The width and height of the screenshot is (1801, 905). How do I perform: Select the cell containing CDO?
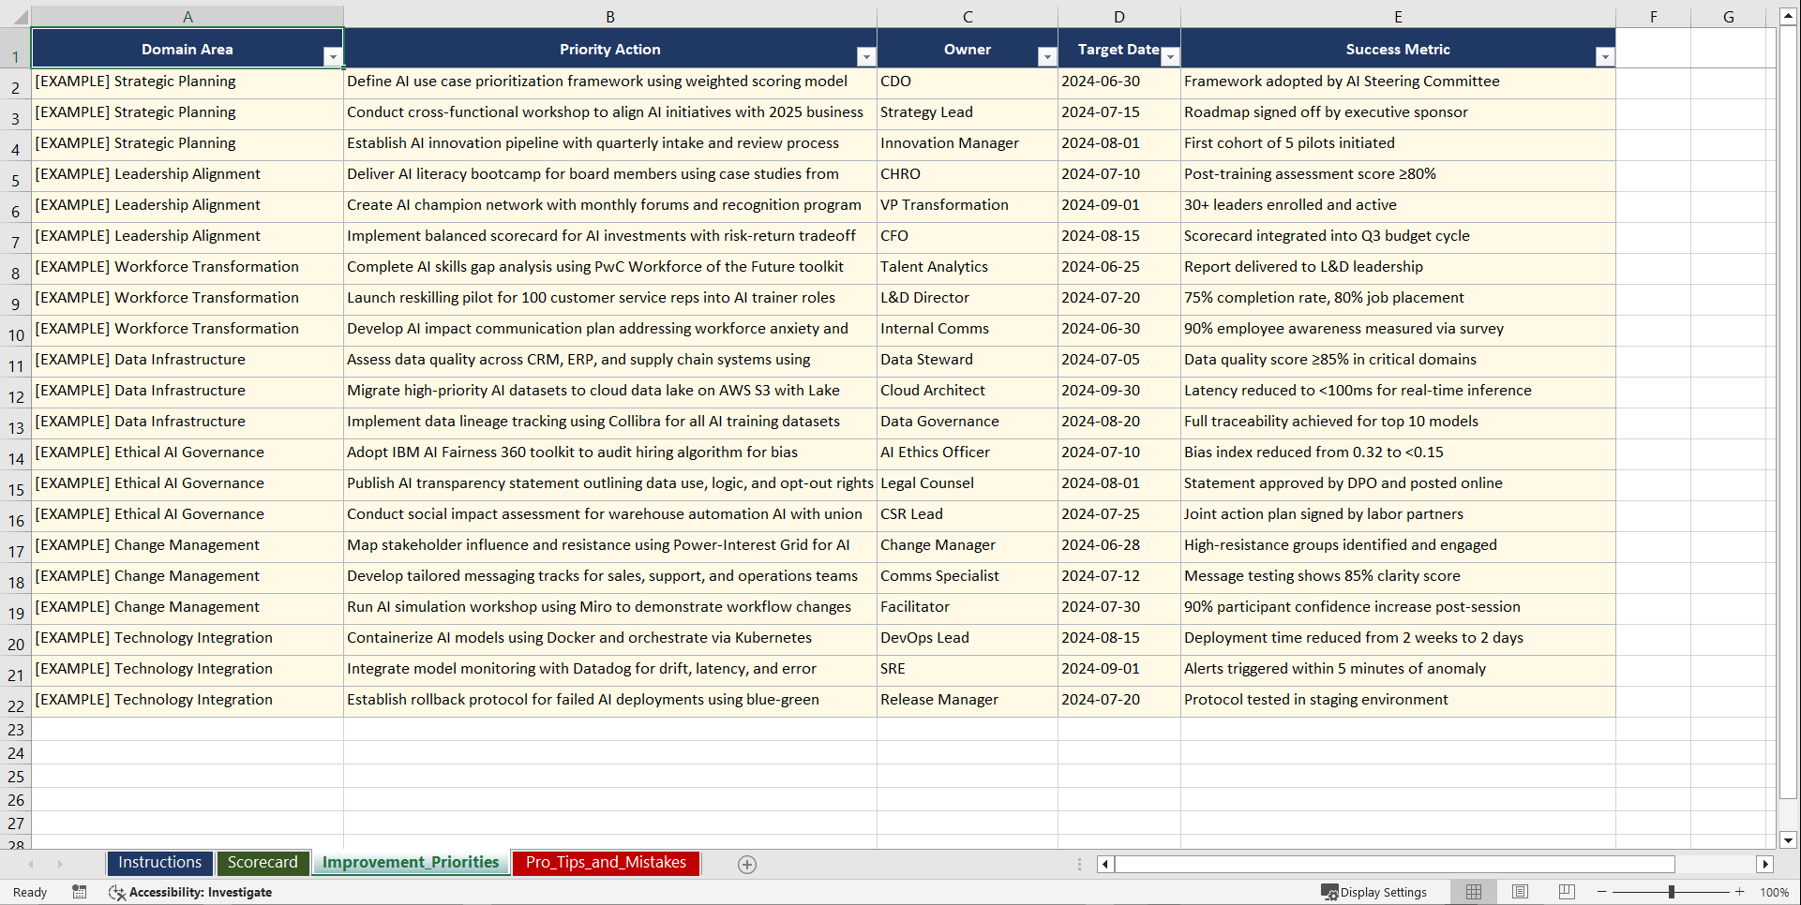(x=967, y=82)
